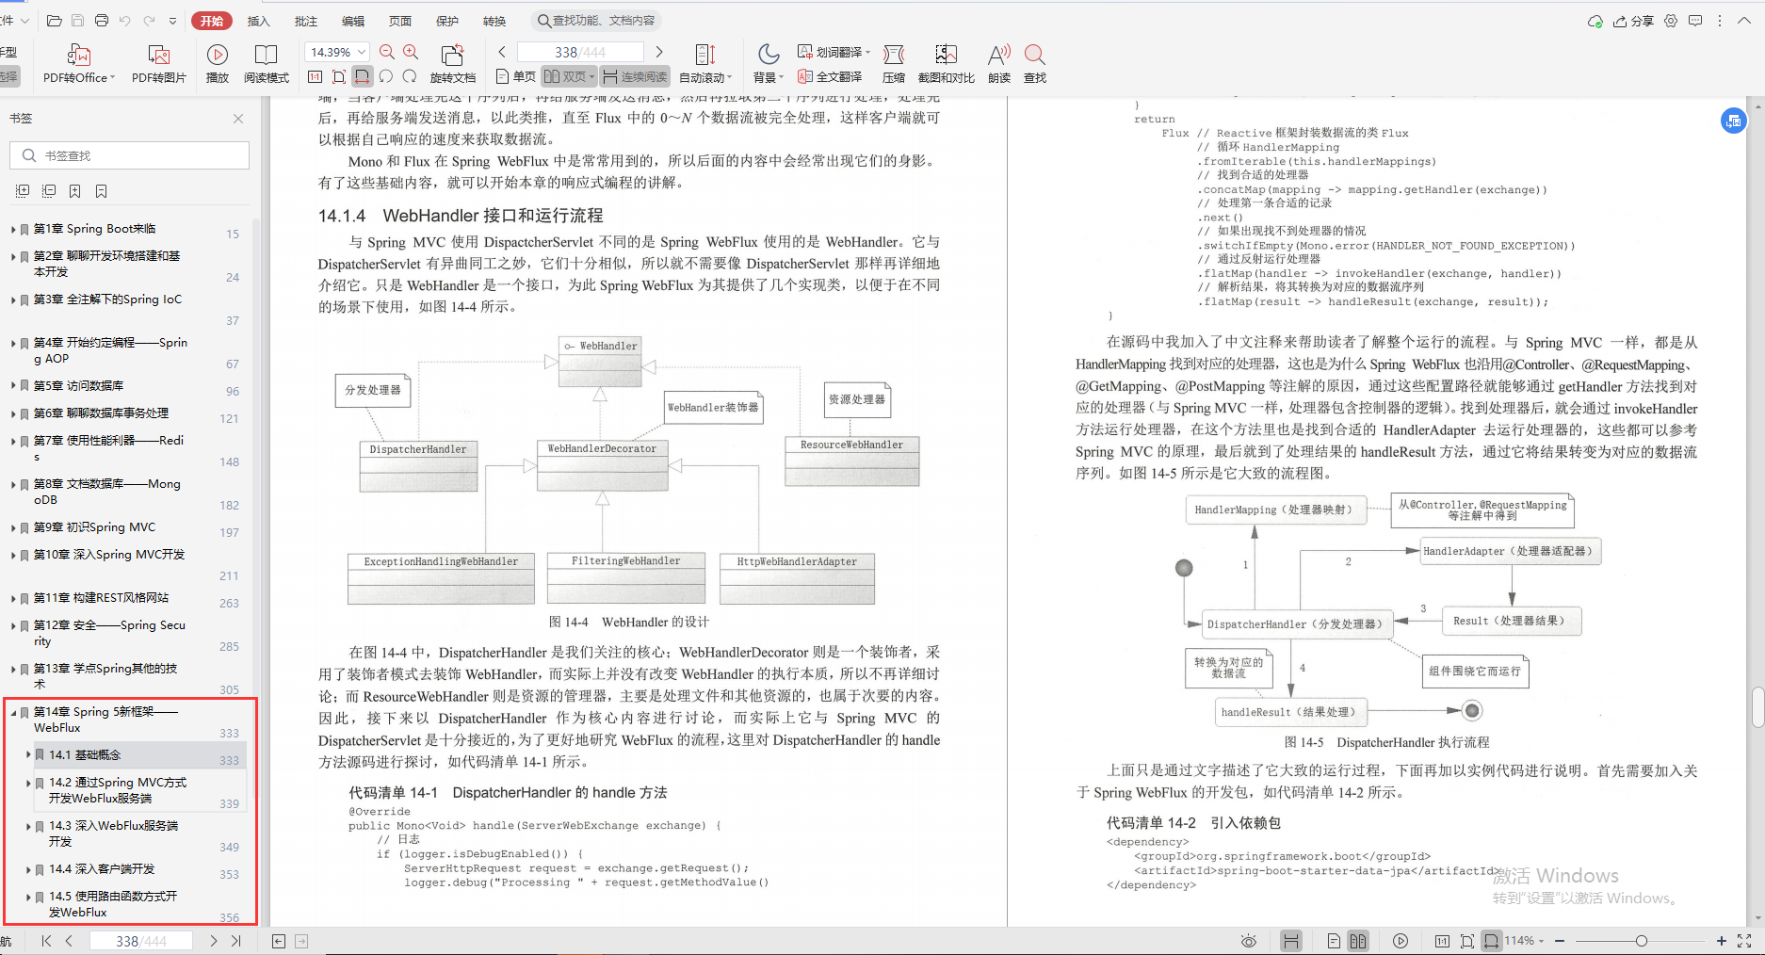This screenshot has width=1765, height=955.
Task: Open quick access customize dropdown arrow
Action: [172, 21]
